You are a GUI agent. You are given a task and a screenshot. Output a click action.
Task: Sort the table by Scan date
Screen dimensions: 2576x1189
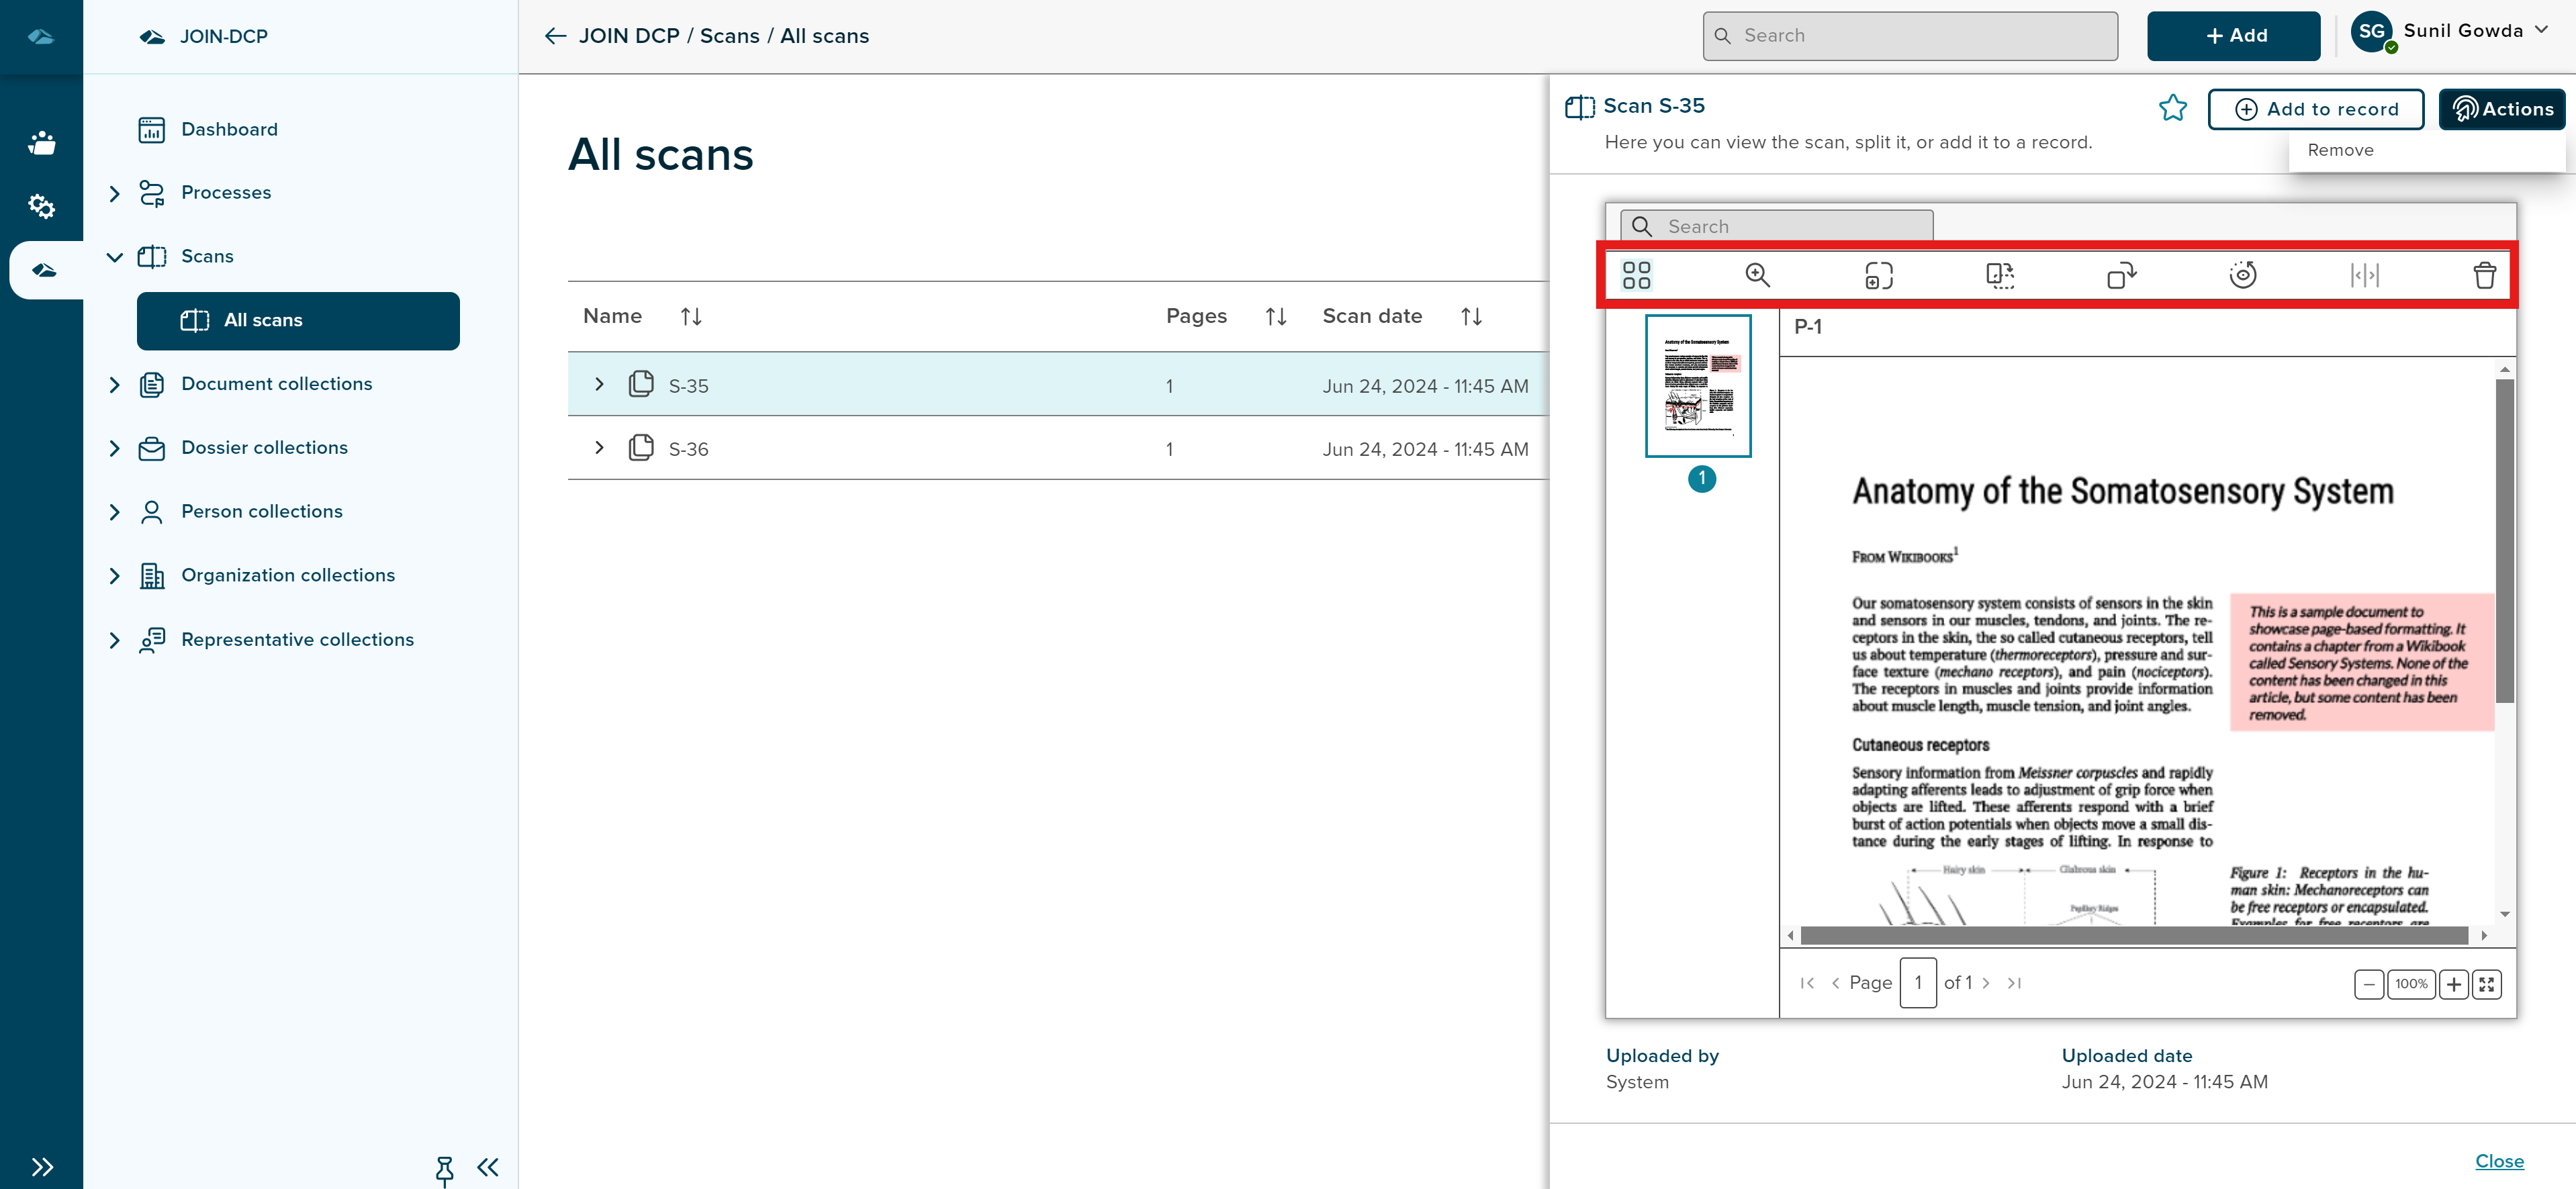click(1470, 317)
